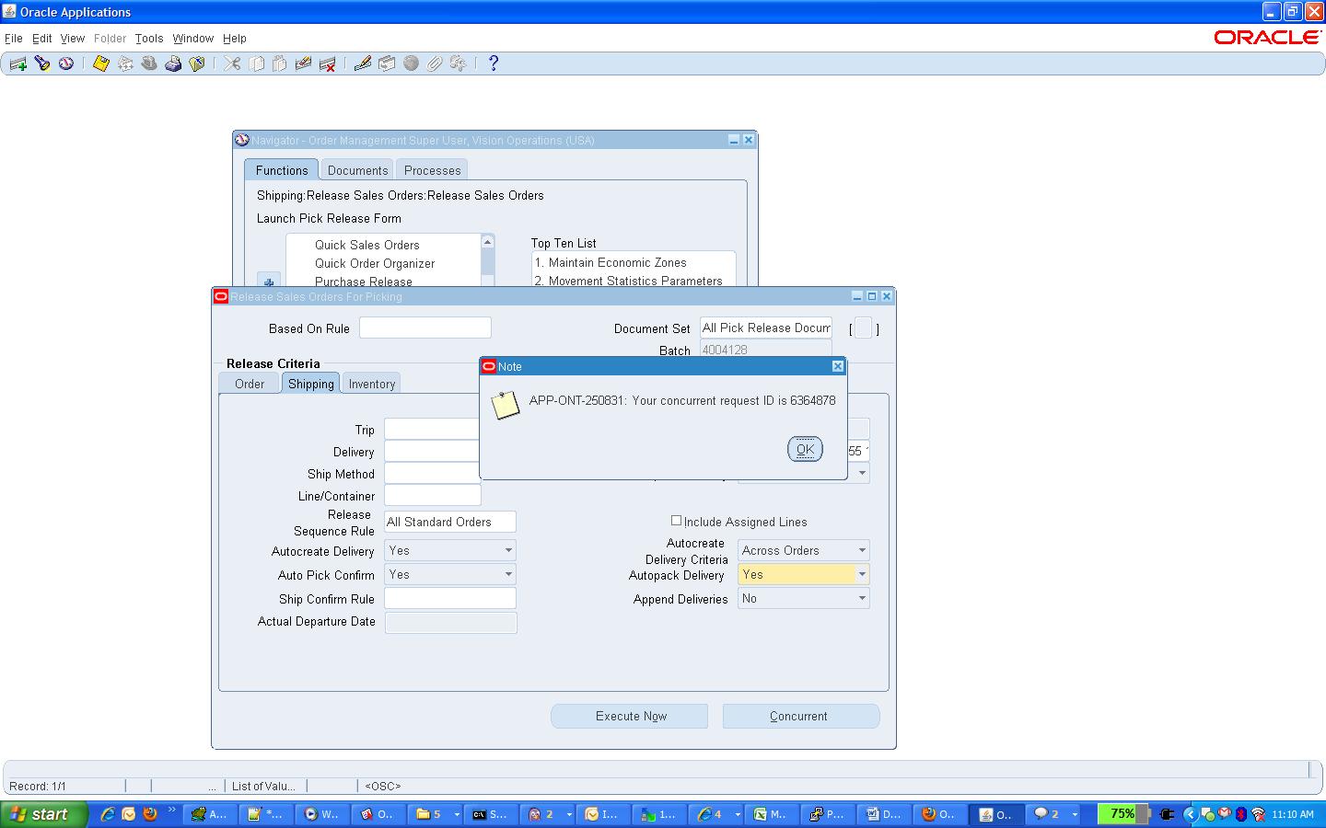Click the Windows start button
Image resolution: width=1326 pixels, height=828 pixels.
tap(43, 814)
